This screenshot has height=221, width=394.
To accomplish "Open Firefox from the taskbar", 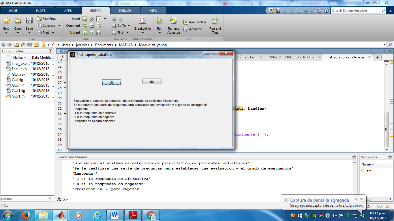I will [26, 215].
